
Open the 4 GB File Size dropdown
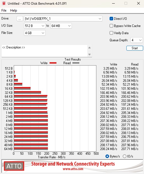coord(35,33)
